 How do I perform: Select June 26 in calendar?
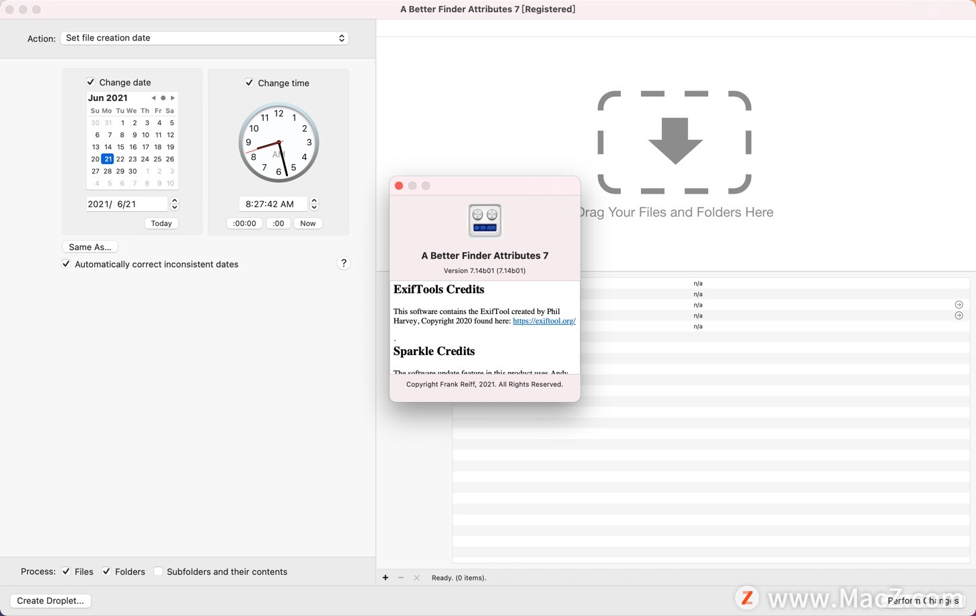click(x=170, y=159)
